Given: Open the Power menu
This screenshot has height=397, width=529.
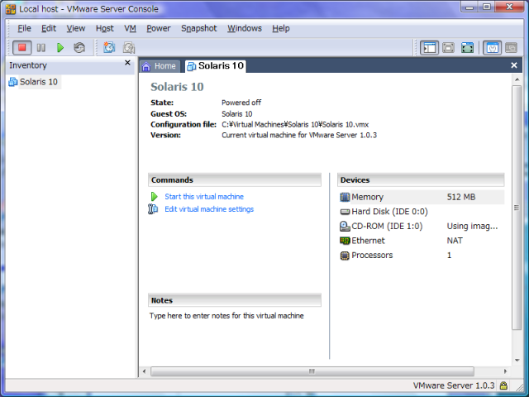Looking at the screenshot, I should (x=158, y=28).
